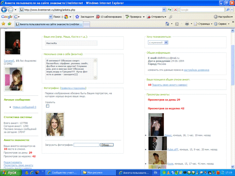Show the 13 заблокировано popup blocker
The width and height of the screenshot is (235, 176).
click(109, 17)
